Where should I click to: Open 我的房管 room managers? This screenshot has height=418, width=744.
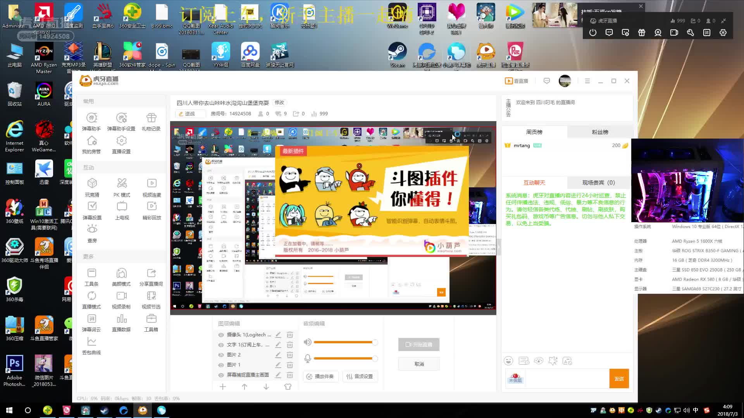tap(91, 144)
